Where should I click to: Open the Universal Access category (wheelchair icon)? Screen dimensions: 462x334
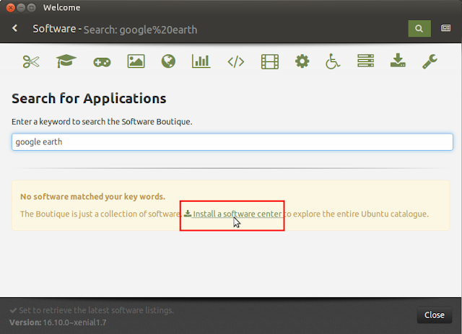tap(333, 61)
